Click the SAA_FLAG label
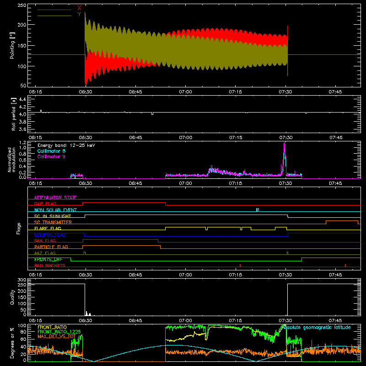Screen dimensions: 366x366 pyautogui.click(x=45, y=241)
